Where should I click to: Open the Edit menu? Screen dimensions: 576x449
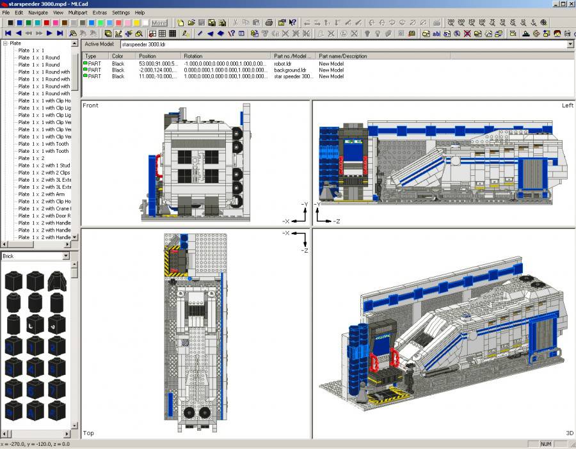[19, 13]
